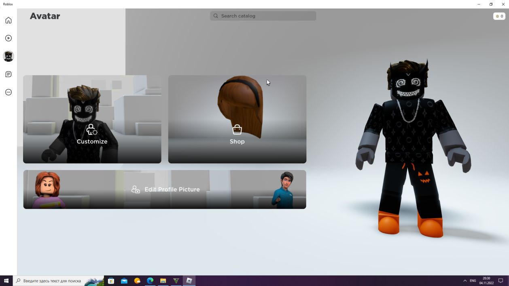The width and height of the screenshot is (509, 286).
Task: Open the avatar profile icon in the sidebar
Action: [8, 56]
